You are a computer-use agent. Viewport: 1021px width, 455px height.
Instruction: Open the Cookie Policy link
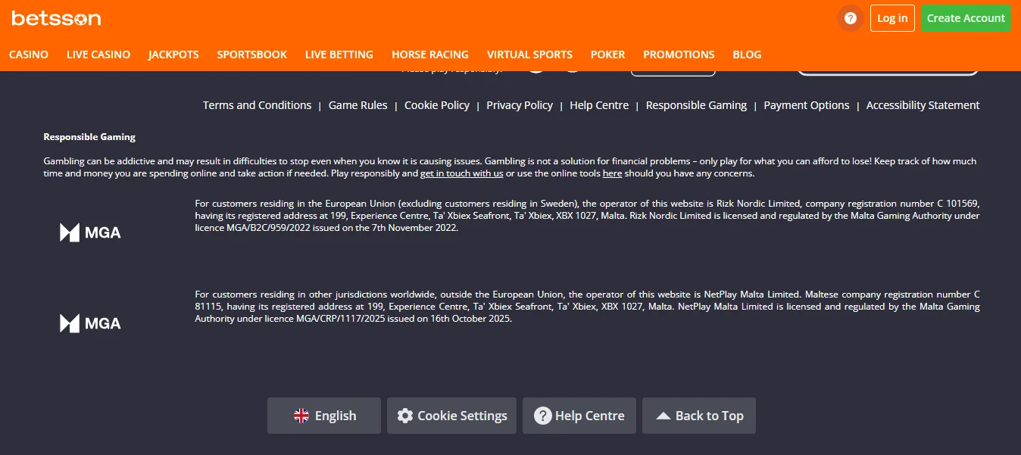point(437,105)
